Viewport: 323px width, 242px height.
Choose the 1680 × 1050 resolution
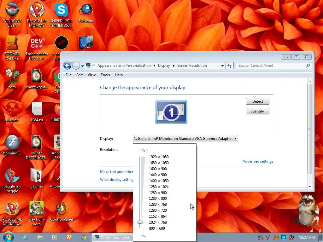point(159,163)
